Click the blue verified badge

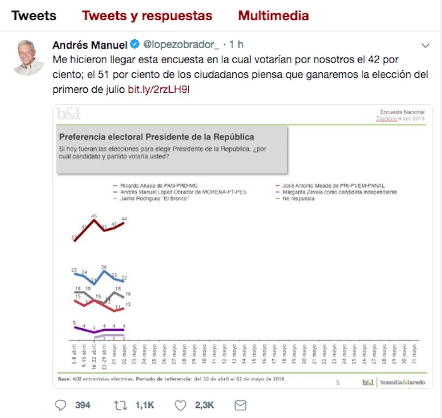coord(134,46)
